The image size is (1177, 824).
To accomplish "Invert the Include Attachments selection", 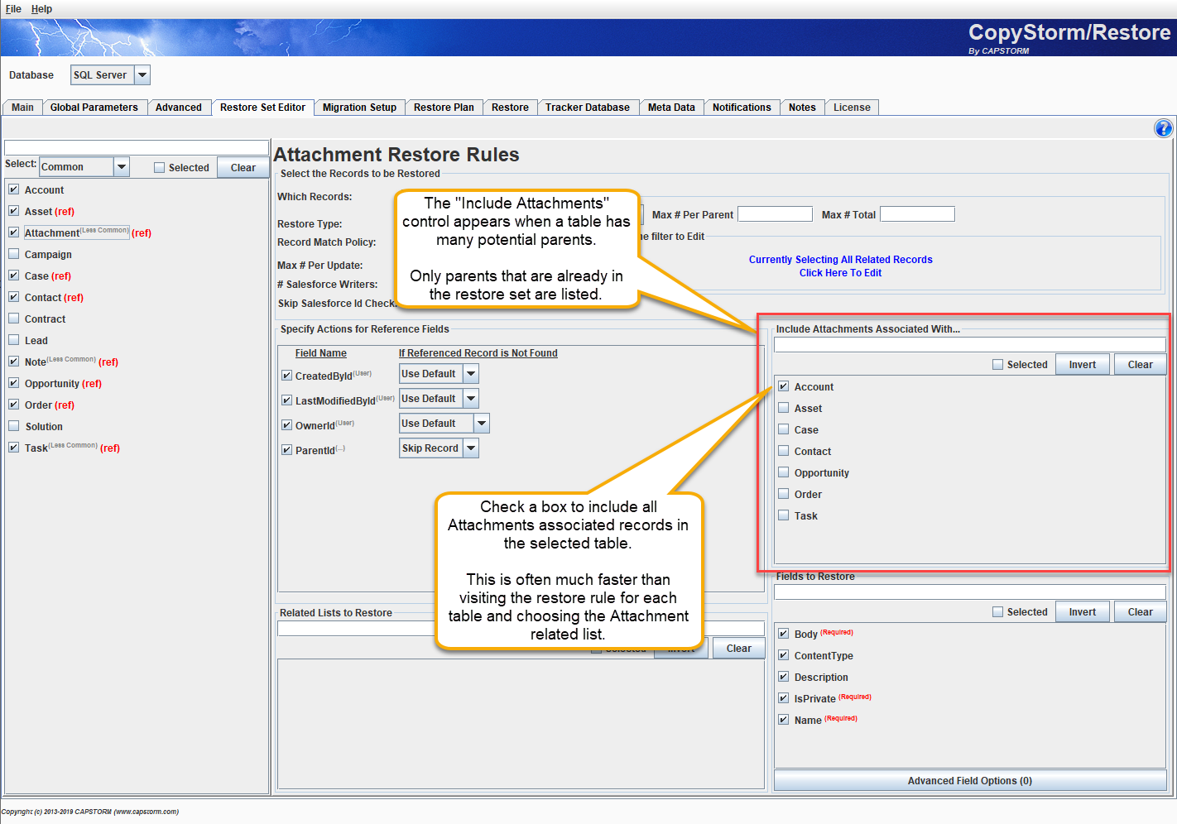I will point(1082,365).
